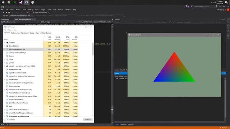Focus the Quick Launch search box
230x129 pixels.
click(204, 6)
